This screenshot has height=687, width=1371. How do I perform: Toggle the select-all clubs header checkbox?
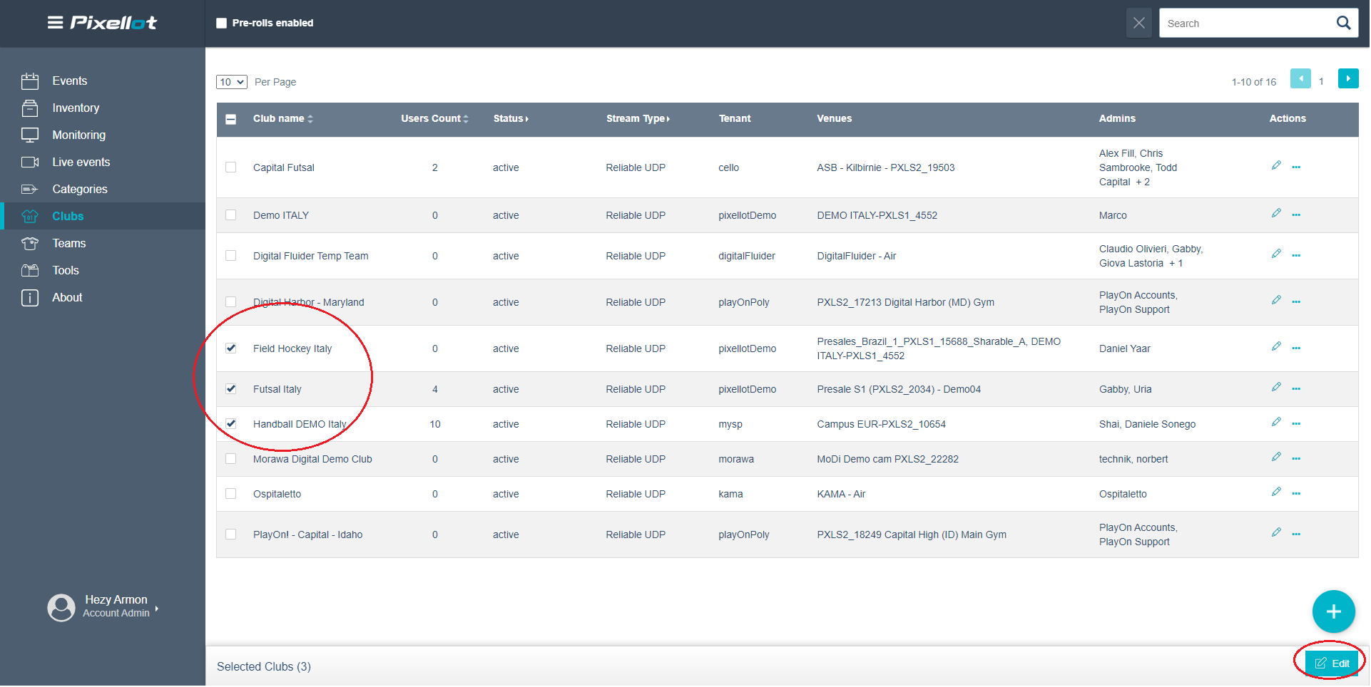click(231, 119)
